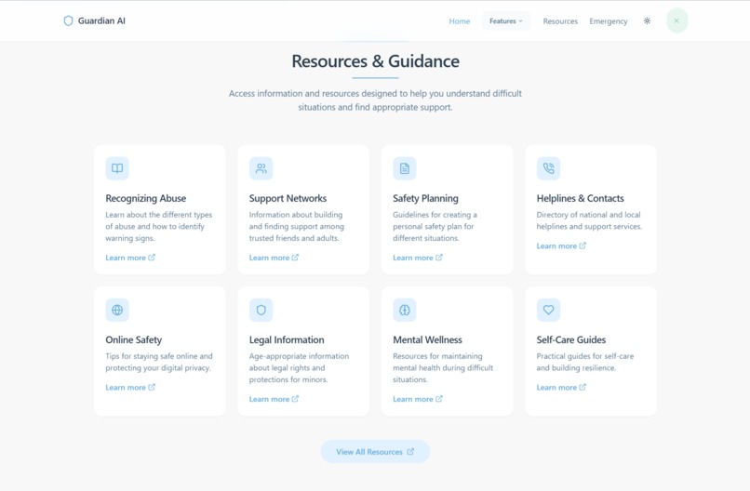Select the Safety Planning card title
The width and height of the screenshot is (750, 491).
click(x=425, y=198)
